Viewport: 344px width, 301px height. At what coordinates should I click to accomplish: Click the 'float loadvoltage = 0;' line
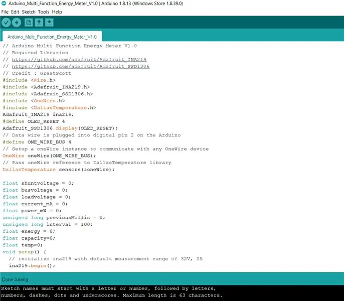tap(37, 197)
